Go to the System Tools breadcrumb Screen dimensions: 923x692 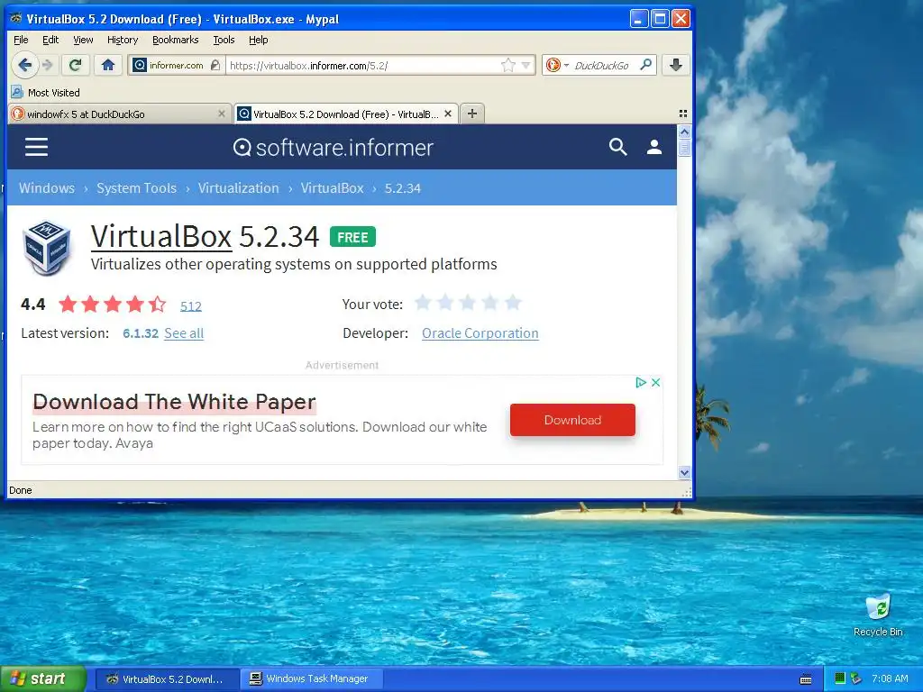click(137, 187)
